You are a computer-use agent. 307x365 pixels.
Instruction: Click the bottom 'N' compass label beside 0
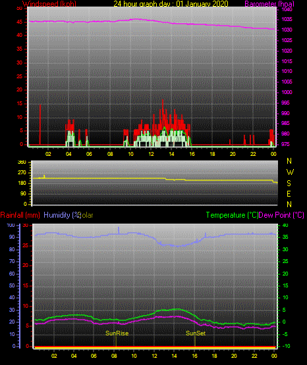[289, 204]
